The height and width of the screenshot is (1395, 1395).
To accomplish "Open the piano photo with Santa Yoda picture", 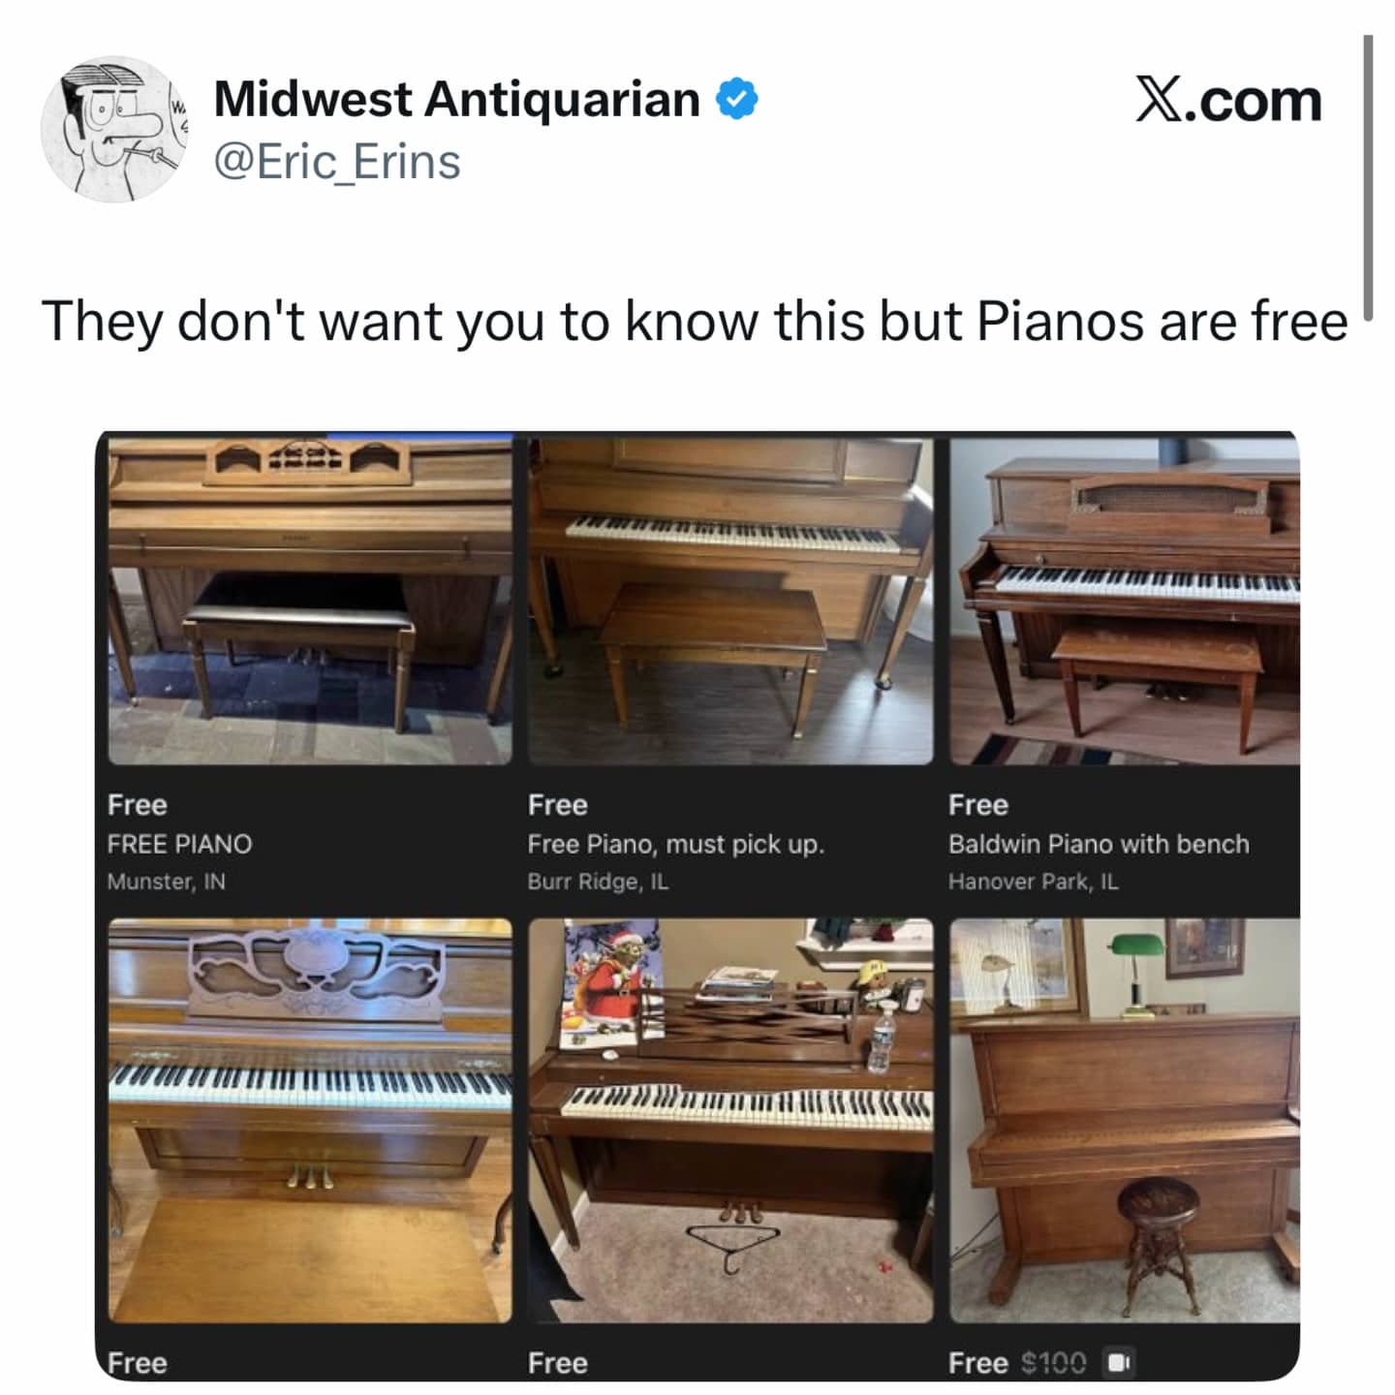I will (730, 1121).
